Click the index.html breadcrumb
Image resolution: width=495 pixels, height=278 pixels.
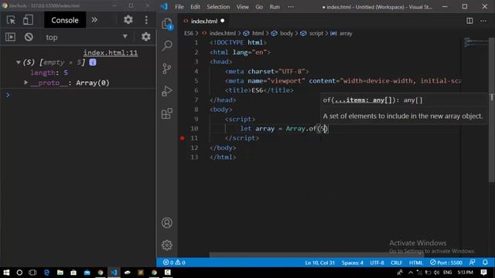point(222,33)
